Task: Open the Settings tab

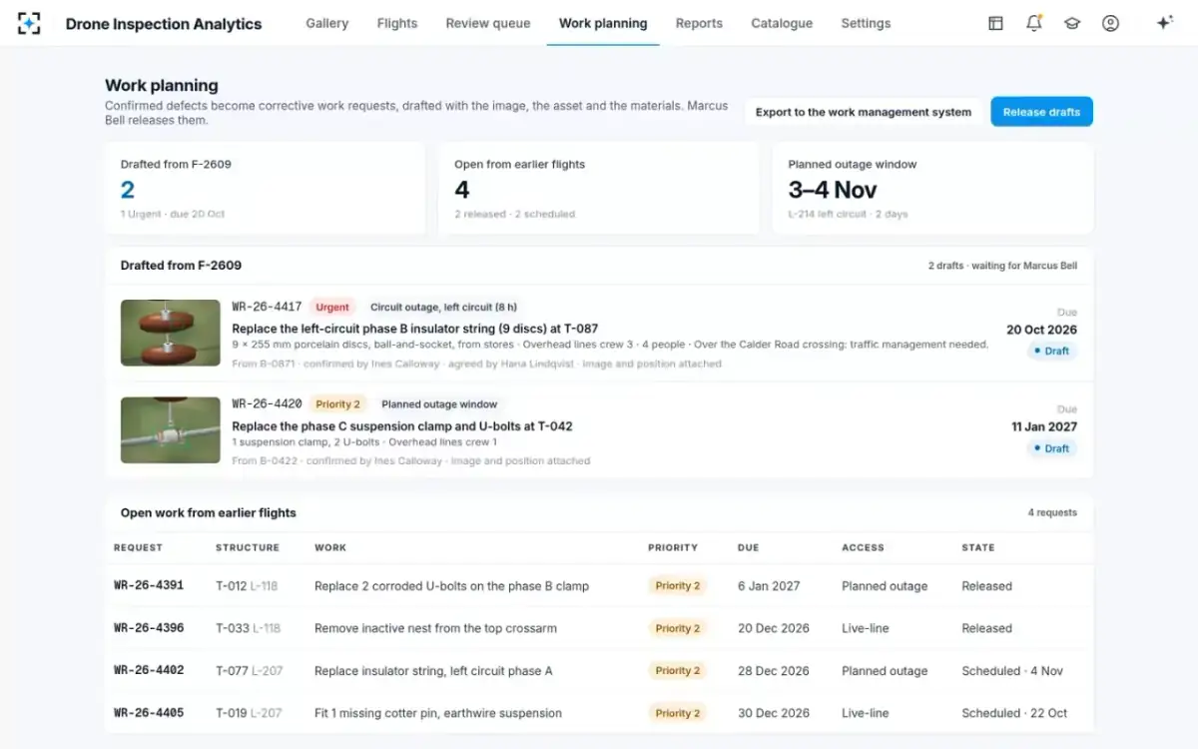Action: point(866,23)
